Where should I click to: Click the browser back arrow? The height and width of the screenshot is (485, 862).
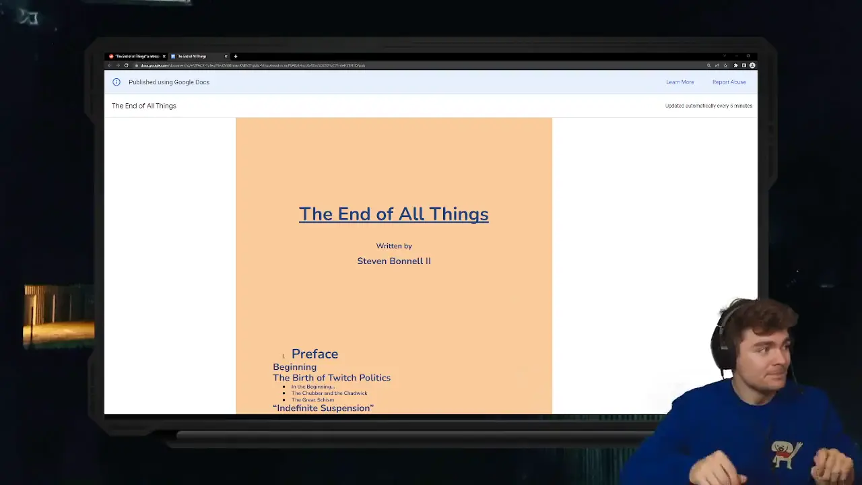(x=110, y=65)
